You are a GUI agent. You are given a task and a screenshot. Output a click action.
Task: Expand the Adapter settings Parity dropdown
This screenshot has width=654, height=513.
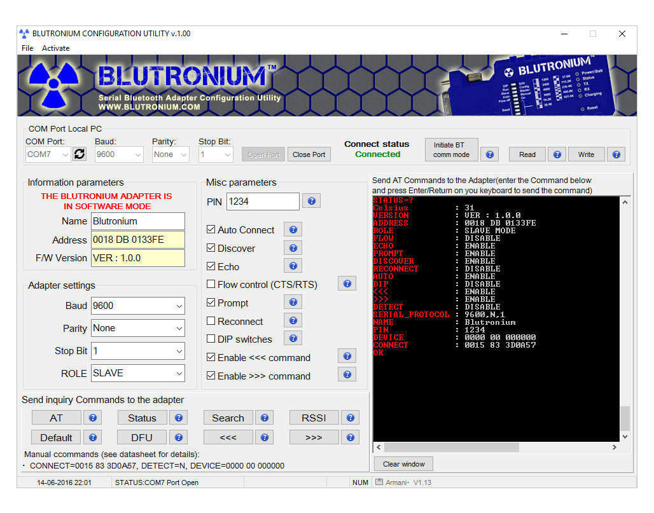tap(138, 329)
